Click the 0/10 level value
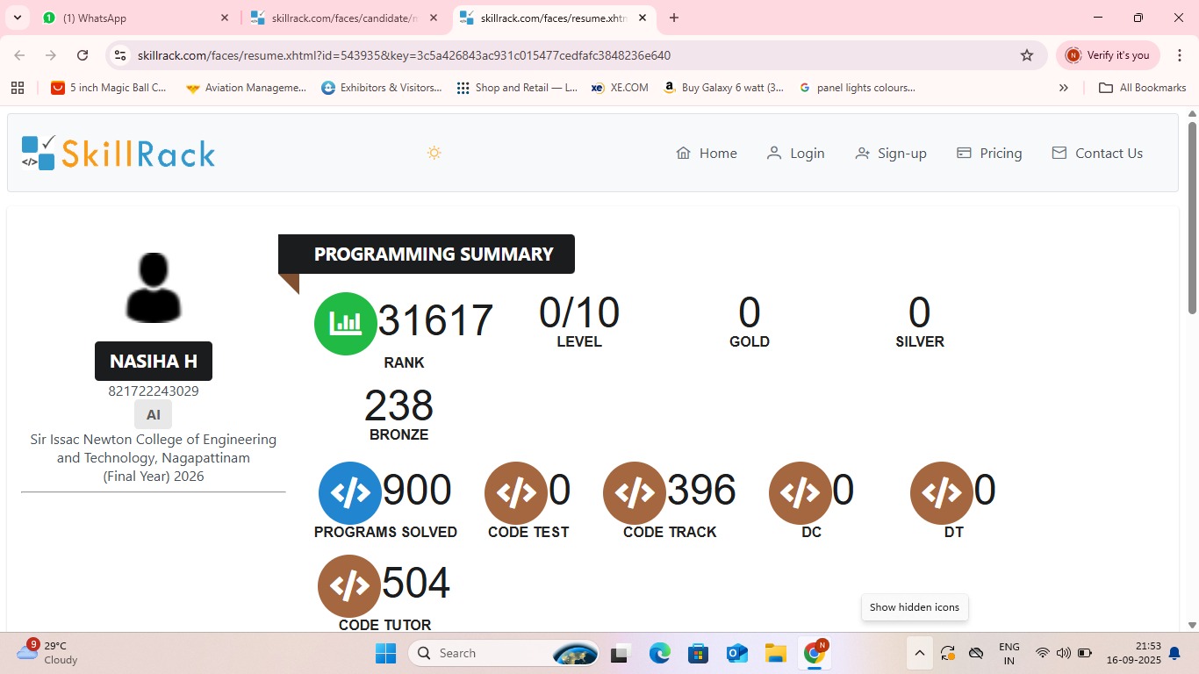The image size is (1199, 674). (579, 312)
